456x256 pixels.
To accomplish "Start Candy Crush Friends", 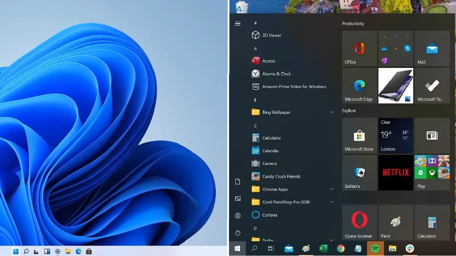I will coord(281,176).
